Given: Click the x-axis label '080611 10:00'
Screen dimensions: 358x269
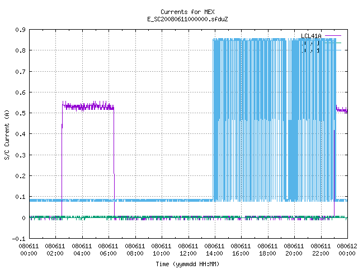Looking at the screenshot, I should point(162,250).
